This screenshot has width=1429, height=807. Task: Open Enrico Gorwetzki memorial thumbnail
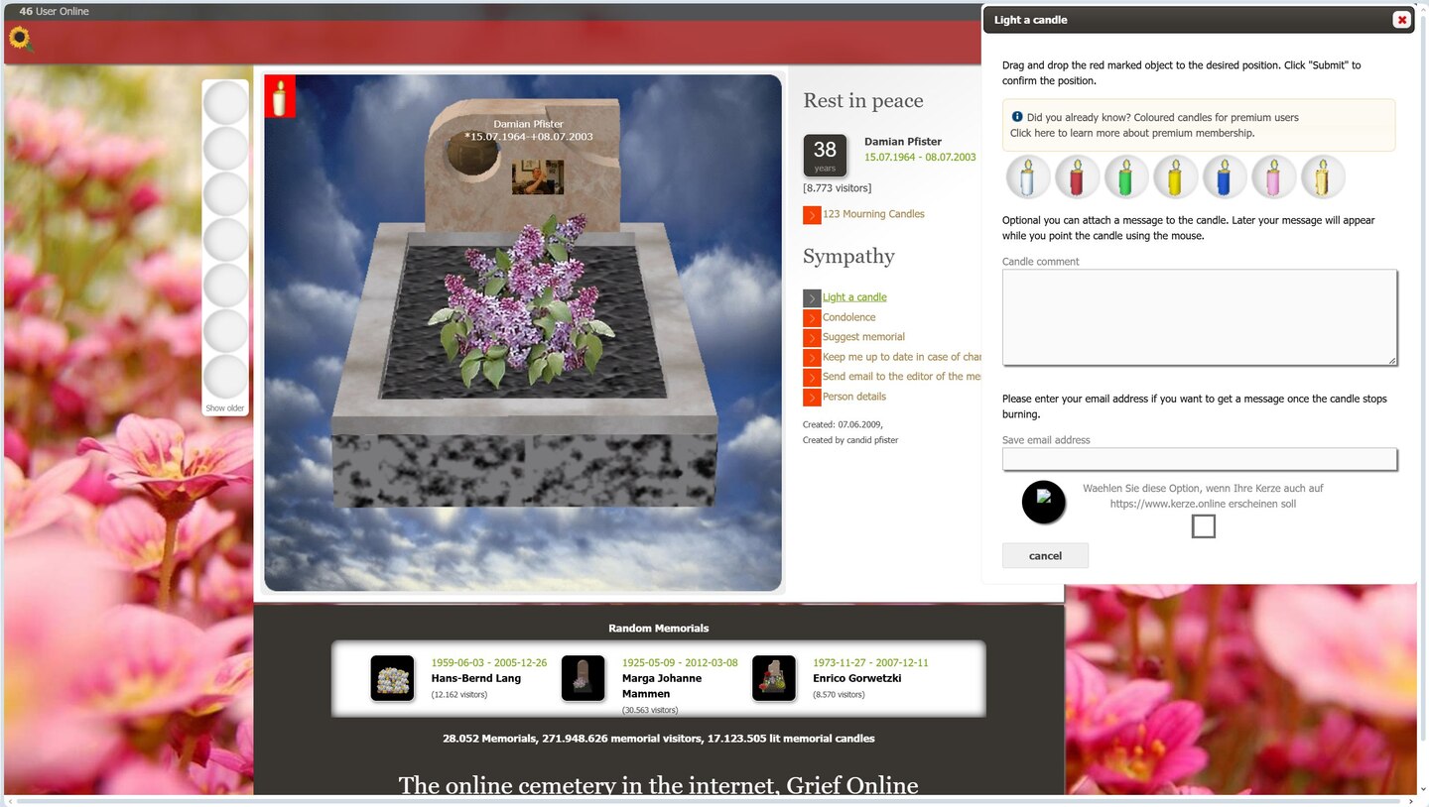point(774,678)
